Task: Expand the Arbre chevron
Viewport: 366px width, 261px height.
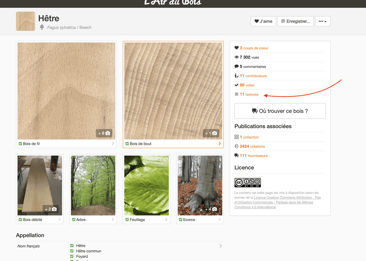Action: pyautogui.click(x=113, y=219)
